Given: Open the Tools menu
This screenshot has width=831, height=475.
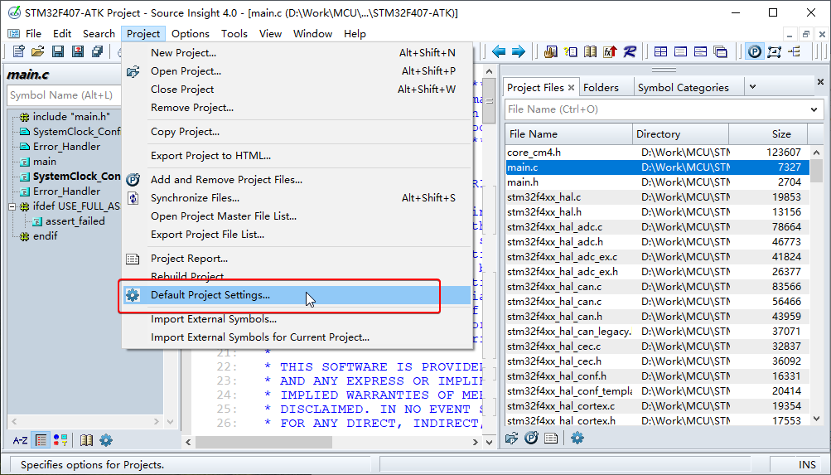Looking at the screenshot, I should 234,33.
